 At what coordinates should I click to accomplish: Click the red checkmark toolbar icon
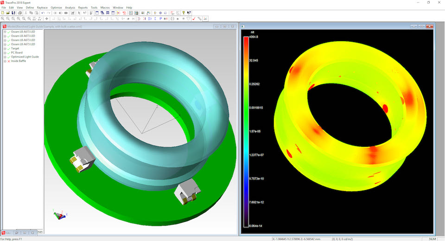194,19
